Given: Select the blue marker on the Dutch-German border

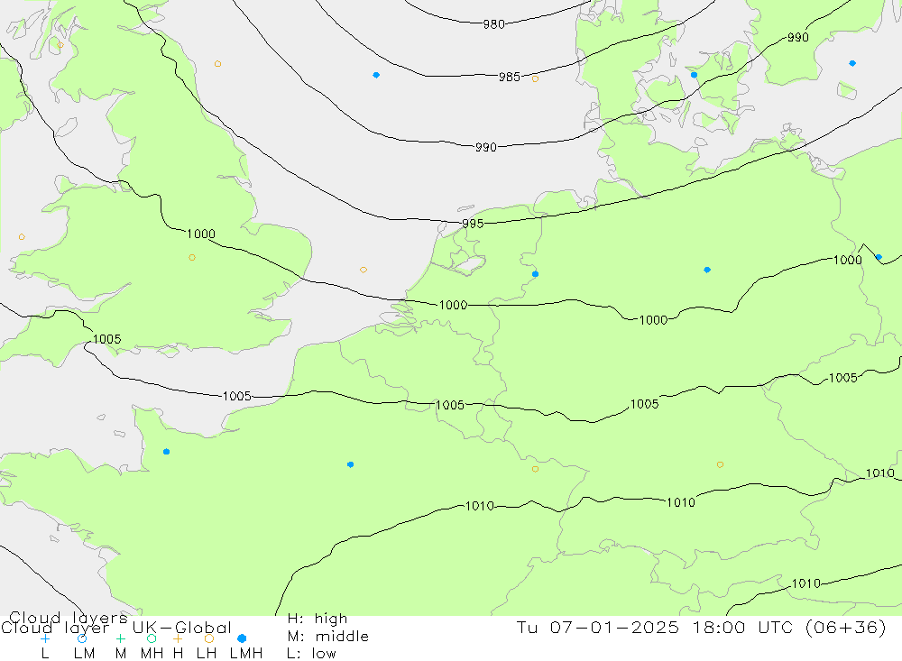Looking at the screenshot, I should (536, 274).
